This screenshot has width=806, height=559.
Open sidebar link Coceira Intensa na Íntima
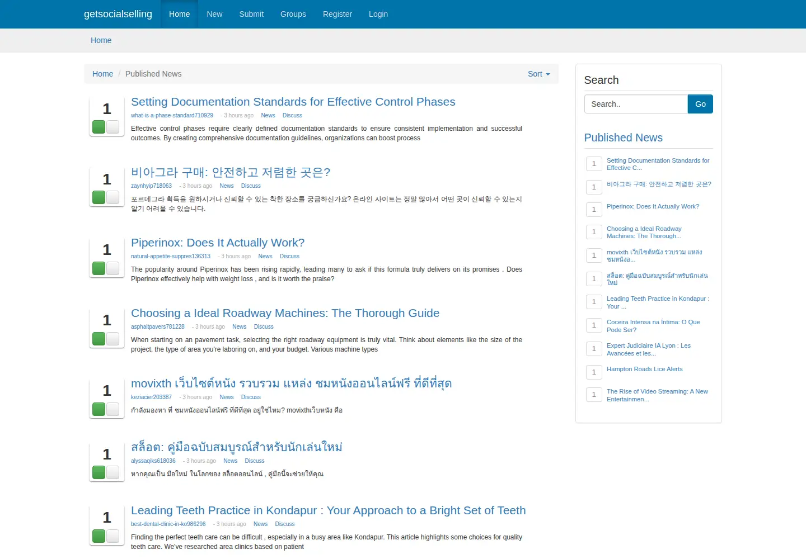653,326
